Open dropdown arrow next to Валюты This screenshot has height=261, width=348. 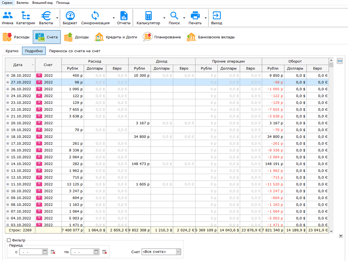(57, 18)
